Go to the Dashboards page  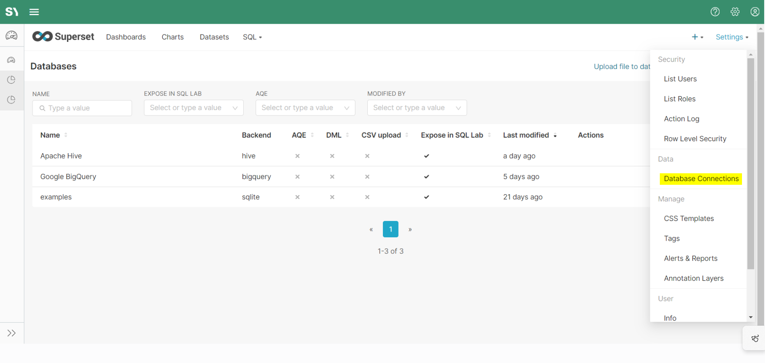[126, 37]
